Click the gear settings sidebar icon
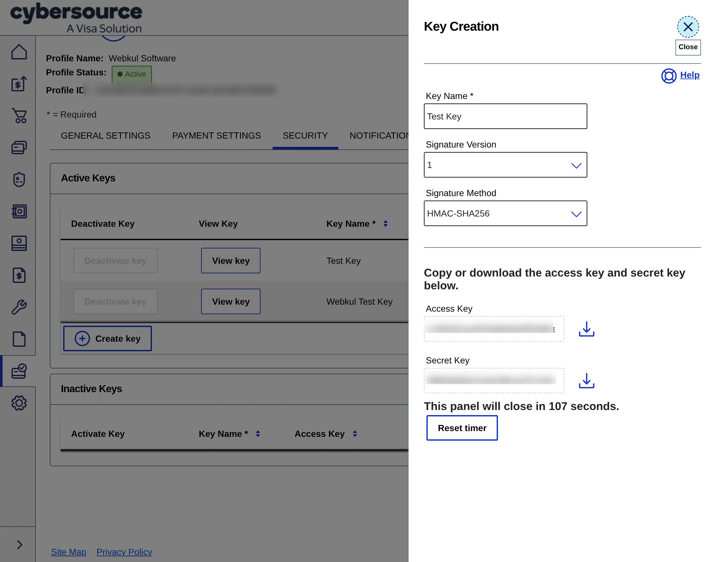The height and width of the screenshot is (562, 715). 19,403
